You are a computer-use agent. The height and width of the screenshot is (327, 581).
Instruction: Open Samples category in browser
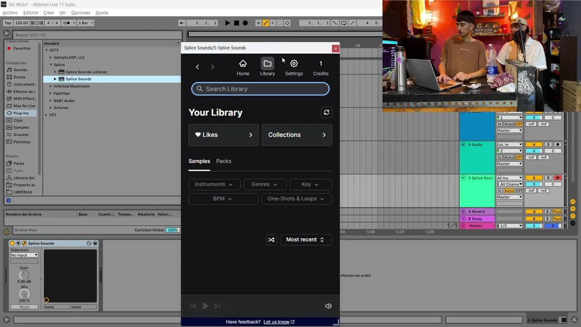pyautogui.click(x=21, y=128)
